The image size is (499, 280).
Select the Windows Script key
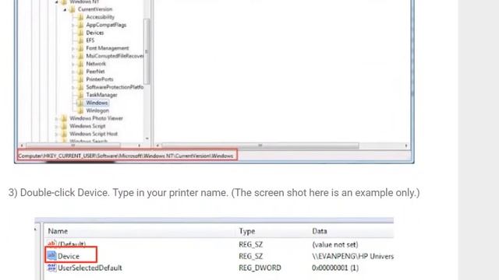tap(87, 126)
